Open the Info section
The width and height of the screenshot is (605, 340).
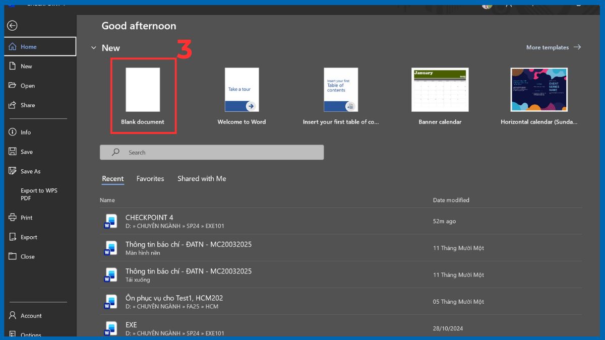pos(25,132)
